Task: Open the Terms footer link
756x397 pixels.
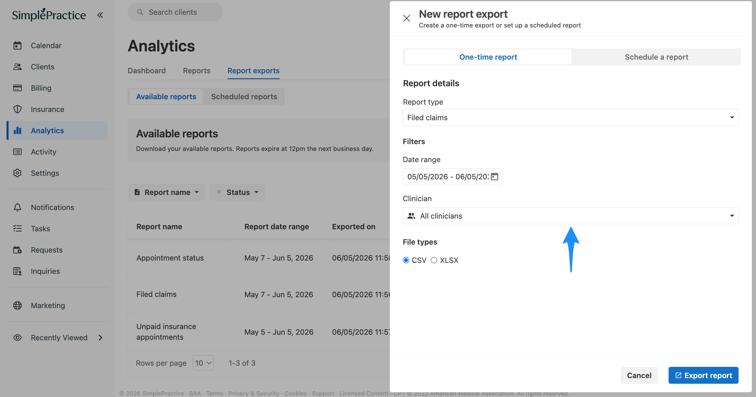Action: click(215, 393)
